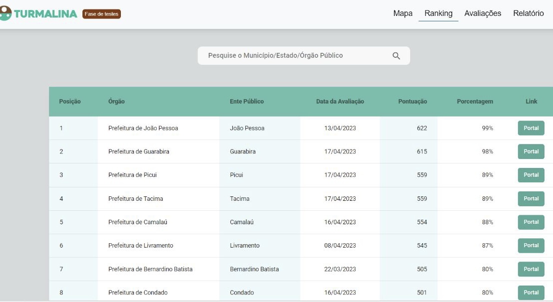
Task: Click the score 615
Action: pos(422,151)
